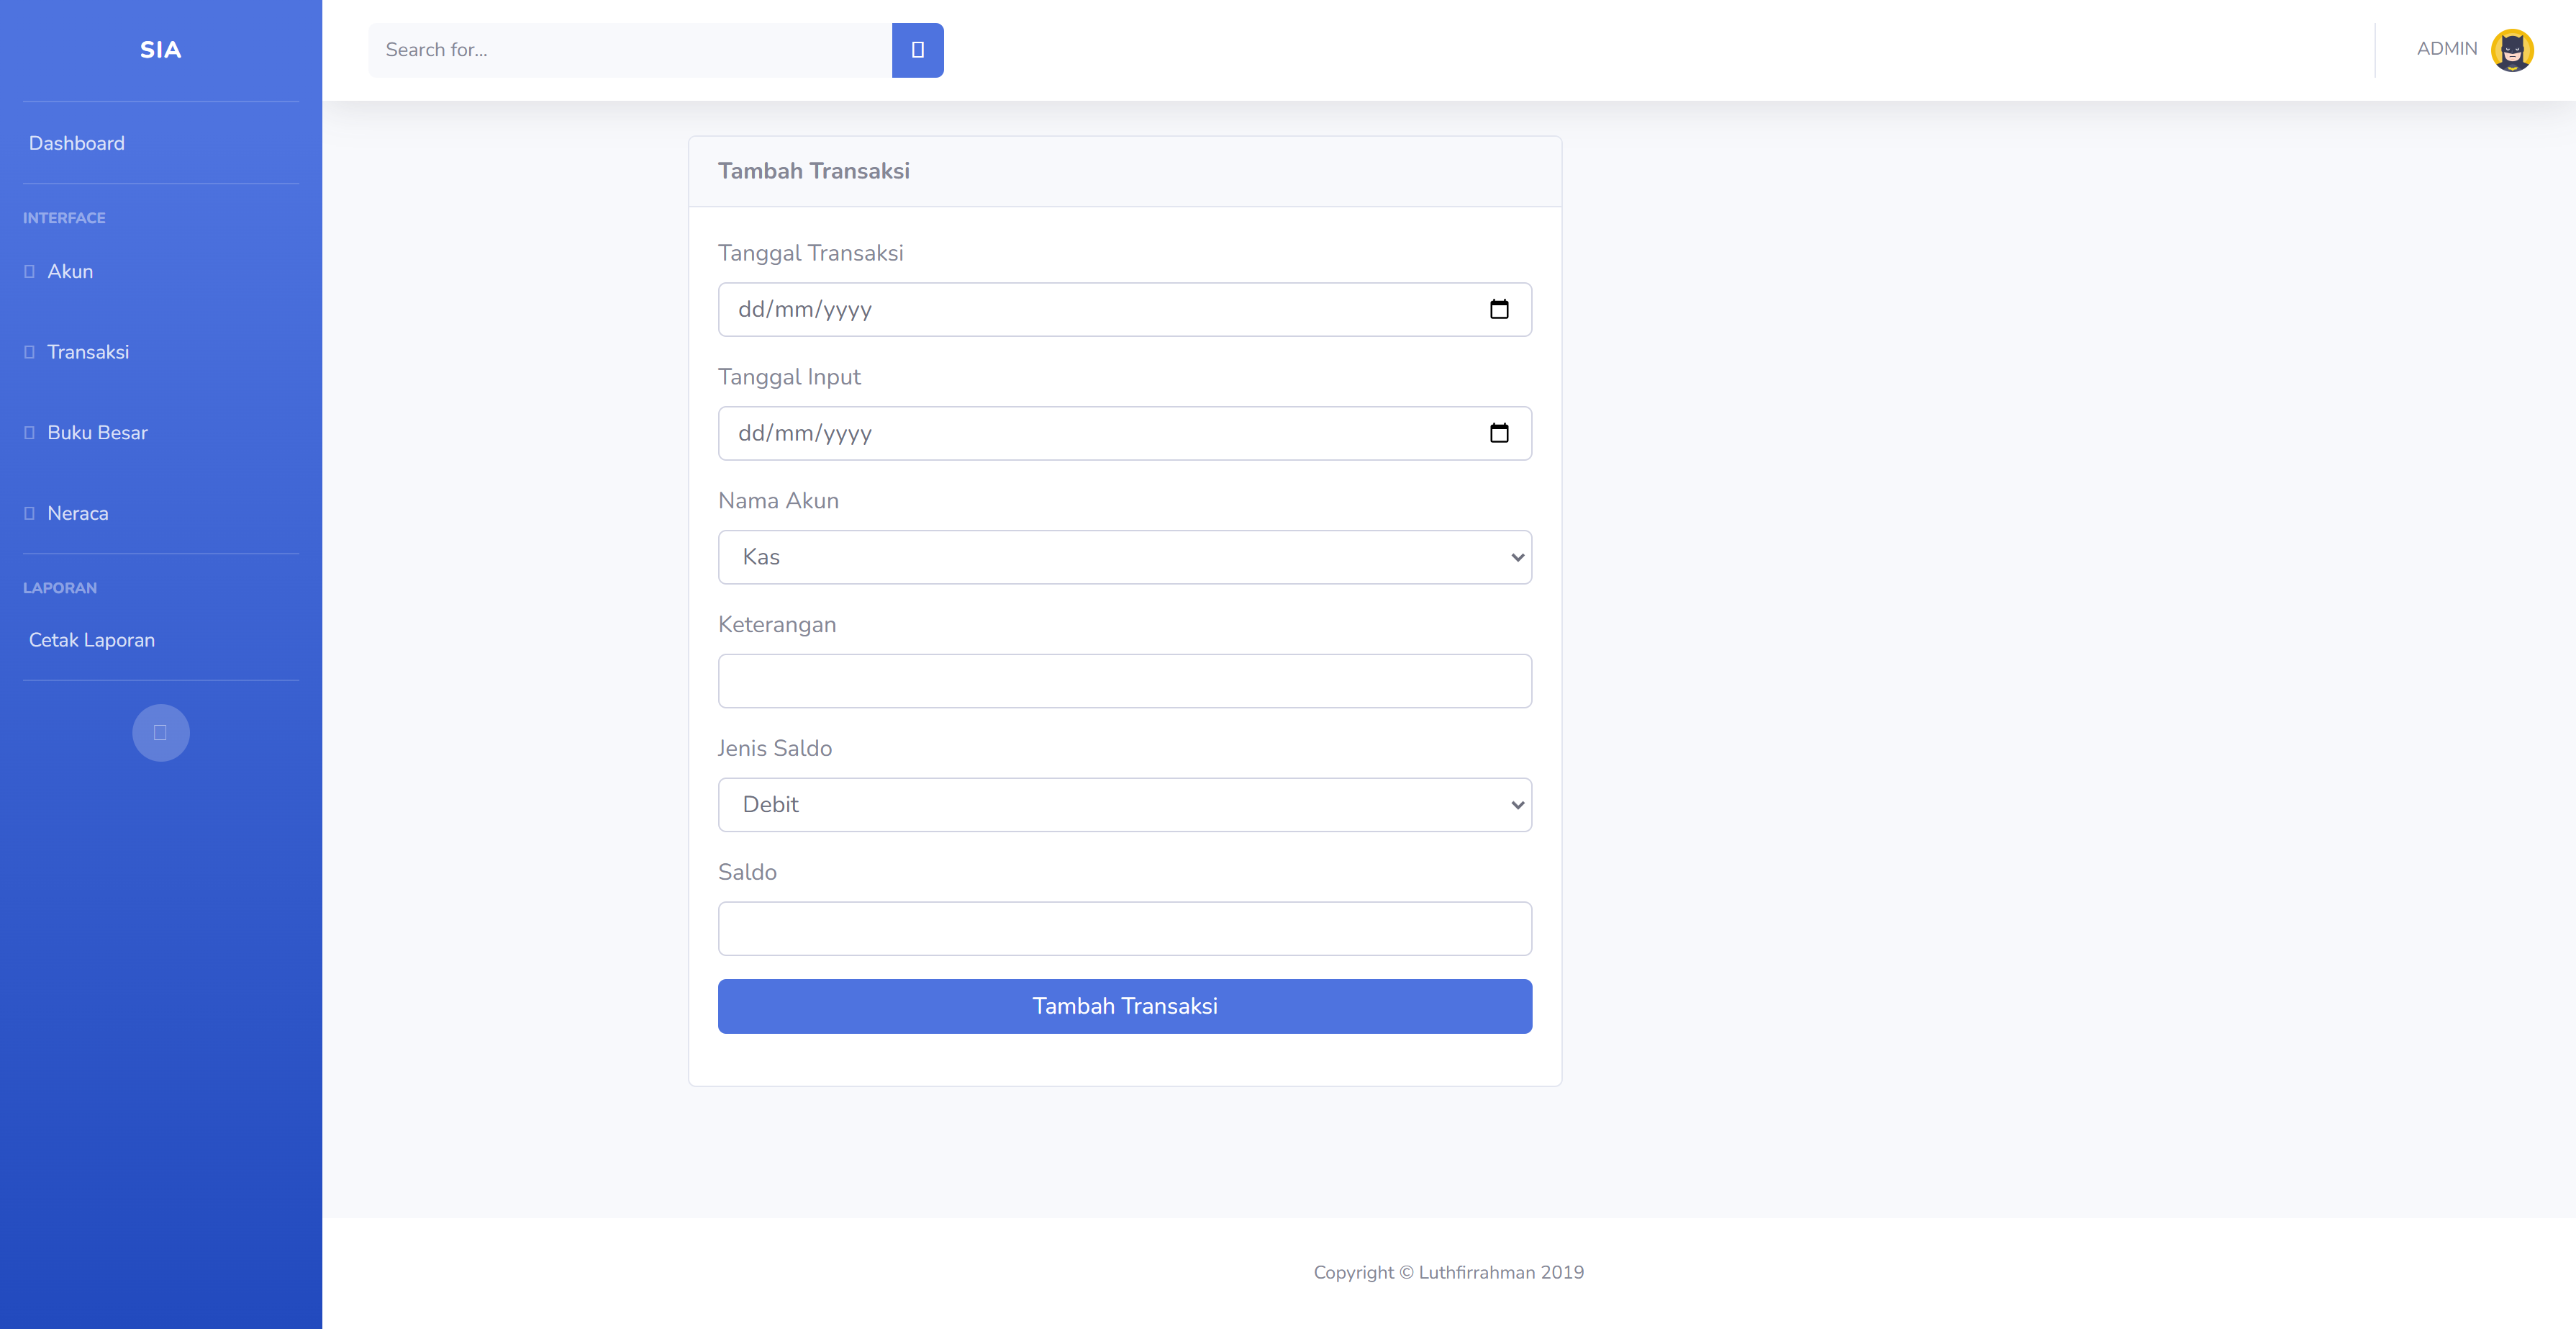Click into the Saldo input field
2576x1329 pixels.
point(1124,929)
